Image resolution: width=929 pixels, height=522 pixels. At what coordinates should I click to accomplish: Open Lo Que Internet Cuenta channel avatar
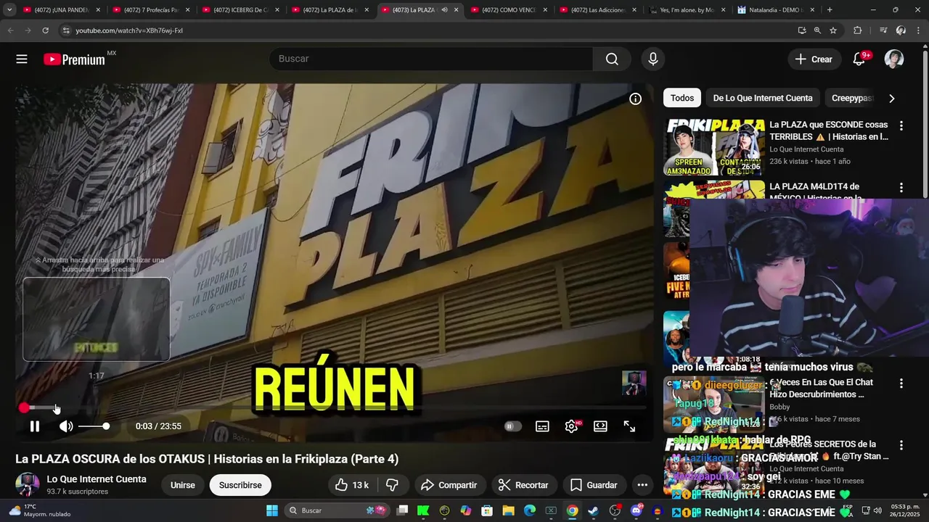28,484
